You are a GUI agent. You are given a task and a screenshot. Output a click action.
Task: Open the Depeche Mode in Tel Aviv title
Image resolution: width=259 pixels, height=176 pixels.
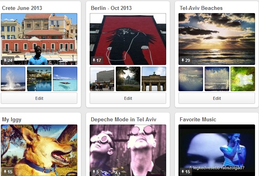click(x=123, y=119)
